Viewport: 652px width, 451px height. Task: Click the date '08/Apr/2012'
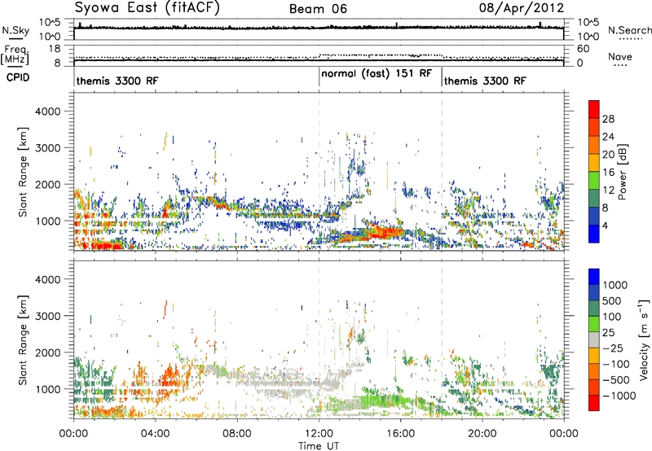pos(522,8)
